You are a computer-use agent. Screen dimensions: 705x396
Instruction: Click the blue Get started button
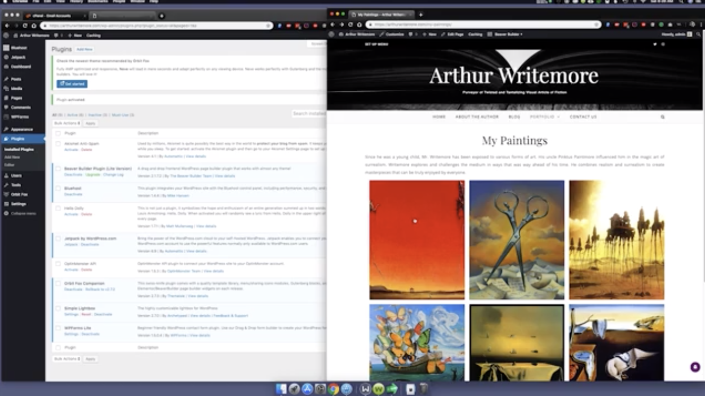click(x=72, y=84)
